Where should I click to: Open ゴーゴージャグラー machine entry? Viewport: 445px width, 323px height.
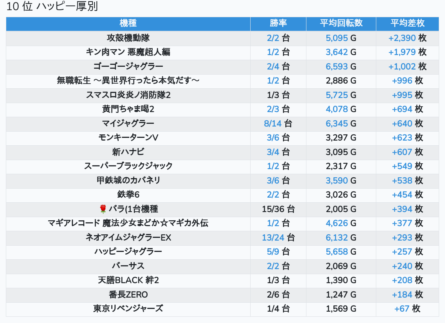(128, 67)
